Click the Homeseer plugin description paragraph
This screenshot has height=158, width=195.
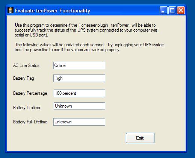tap(86, 30)
